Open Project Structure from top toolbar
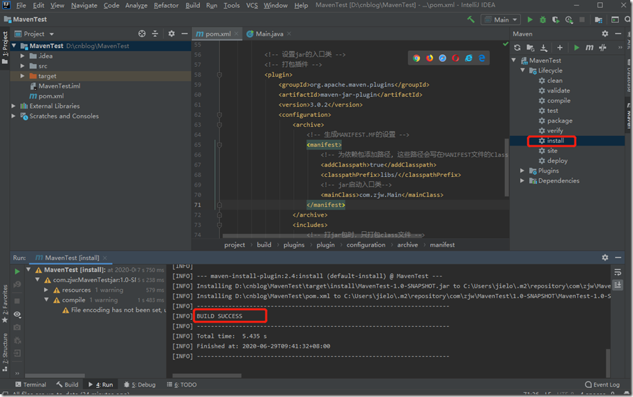The height and width of the screenshot is (397, 633). (598, 20)
